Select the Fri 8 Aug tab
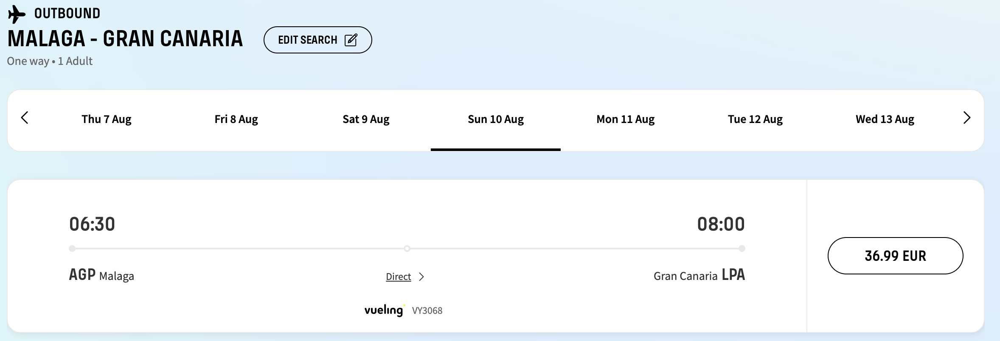Image resolution: width=1000 pixels, height=341 pixels. (236, 120)
